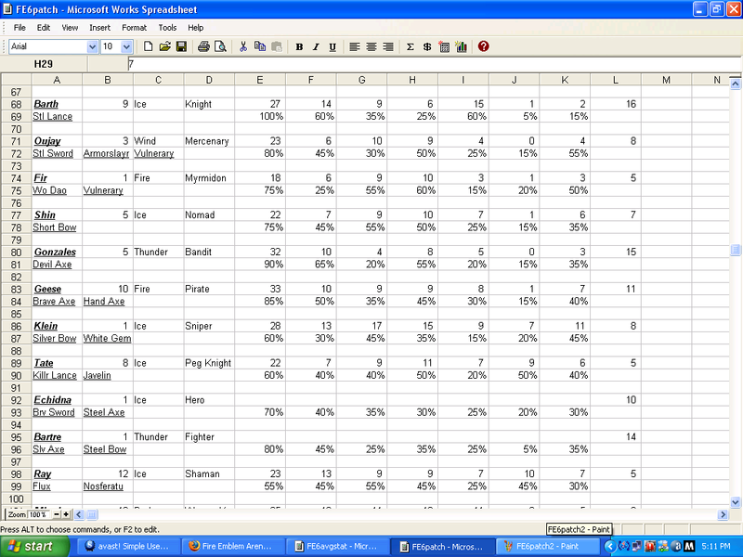Click the Windows Start button
Image resolution: width=743 pixels, height=557 pixels.
coord(33,547)
